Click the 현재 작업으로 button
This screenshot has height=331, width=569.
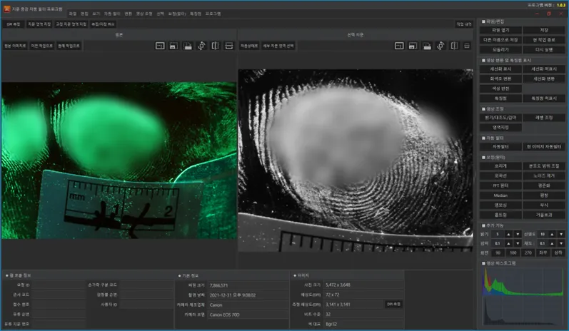point(69,46)
